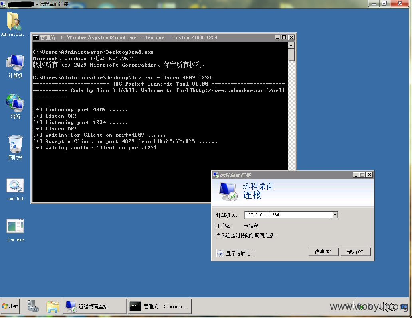Close the cmd.exe window
This screenshot has height=318, width=412.
click(x=291, y=37)
